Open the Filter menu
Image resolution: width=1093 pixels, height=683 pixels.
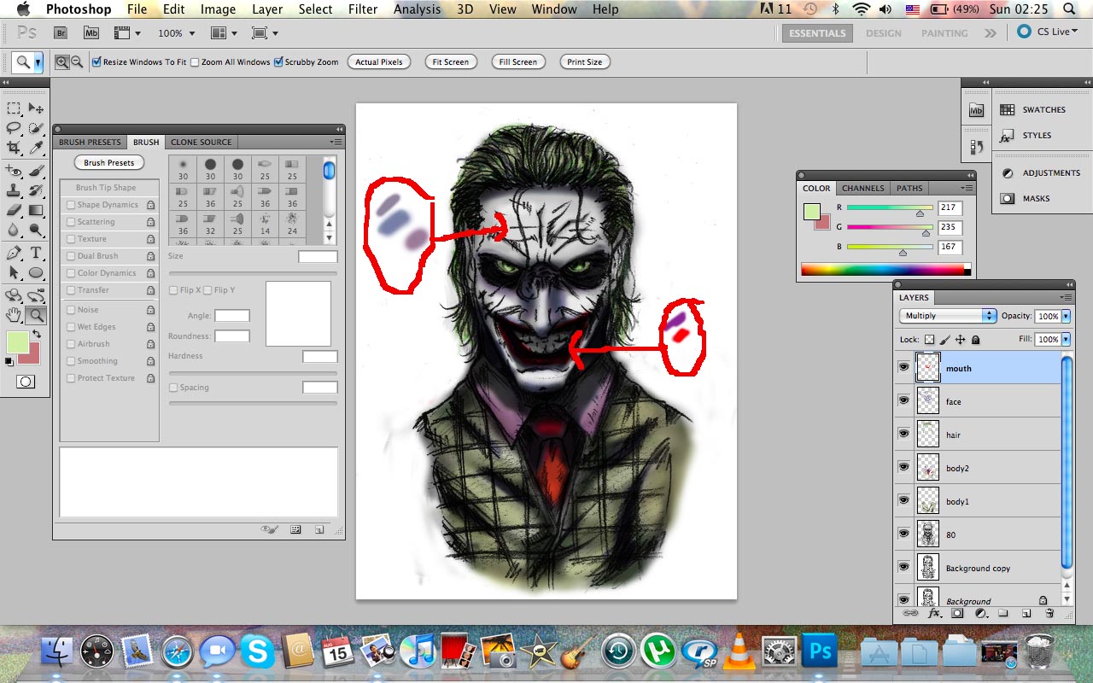(363, 9)
